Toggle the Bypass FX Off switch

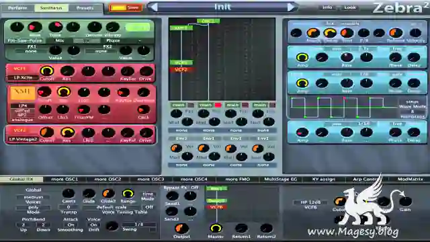(x=195, y=188)
